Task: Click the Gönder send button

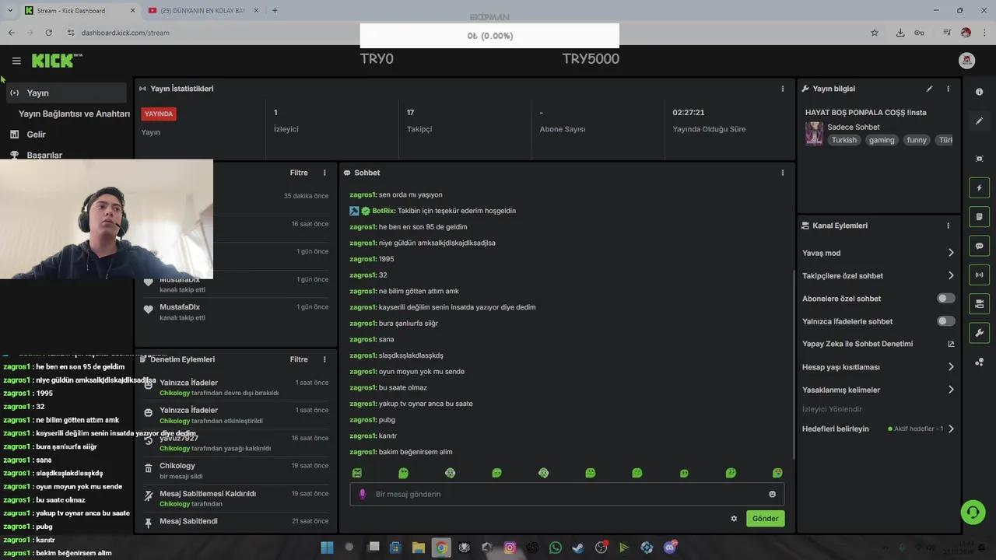Action: point(765,519)
